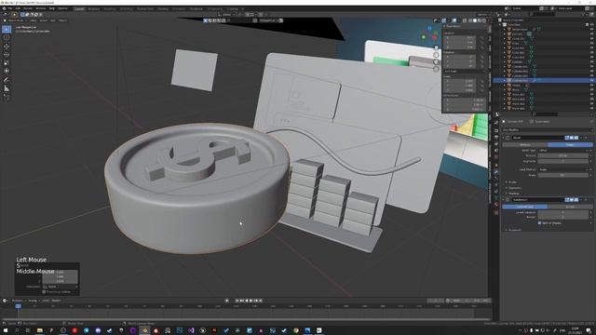596x335 pixels.
Task: Select Vertices mode in Bevel modifier
Action: pos(525,145)
